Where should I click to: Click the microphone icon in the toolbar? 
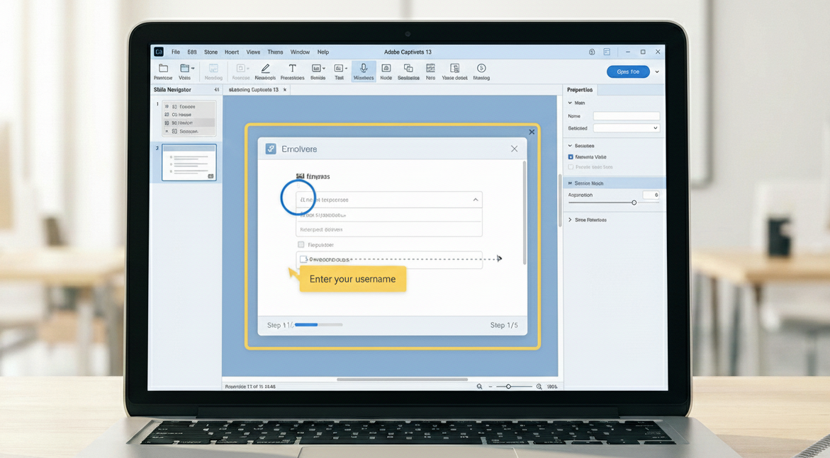[x=364, y=69]
